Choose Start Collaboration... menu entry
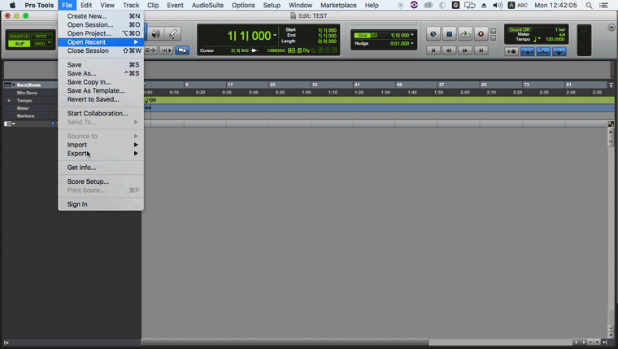 pyautogui.click(x=101, y=113)
